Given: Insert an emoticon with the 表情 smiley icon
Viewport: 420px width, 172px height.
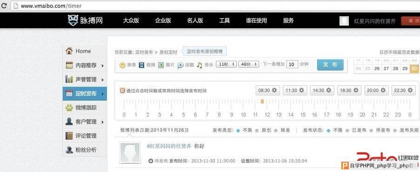Looking at the screenshot, I should pyautogui.click(x=122, y=65).
